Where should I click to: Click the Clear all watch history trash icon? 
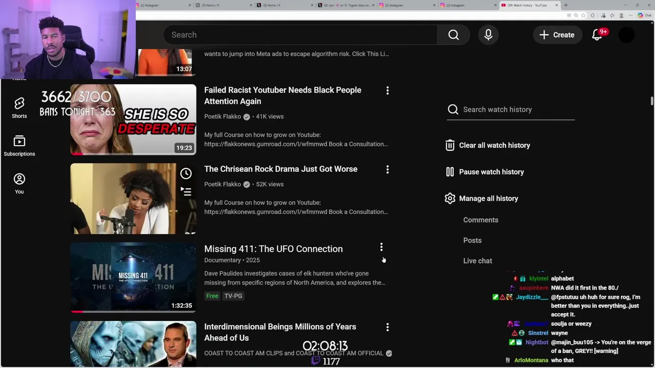450,145
